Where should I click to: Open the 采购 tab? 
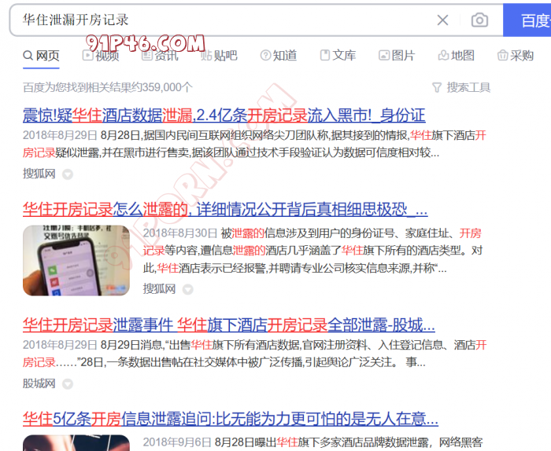coord(515,55)
